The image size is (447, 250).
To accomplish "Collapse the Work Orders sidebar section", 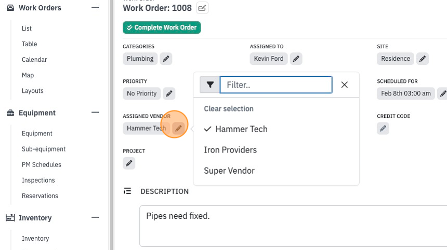I will 95,7.
